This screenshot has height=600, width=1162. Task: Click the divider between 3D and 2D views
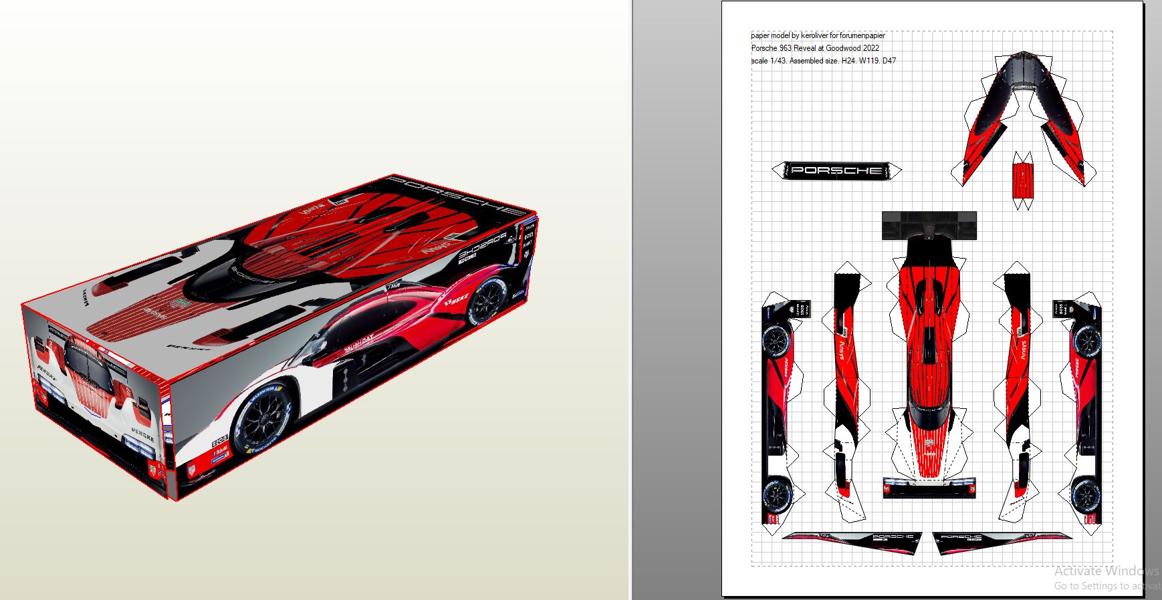630,300
